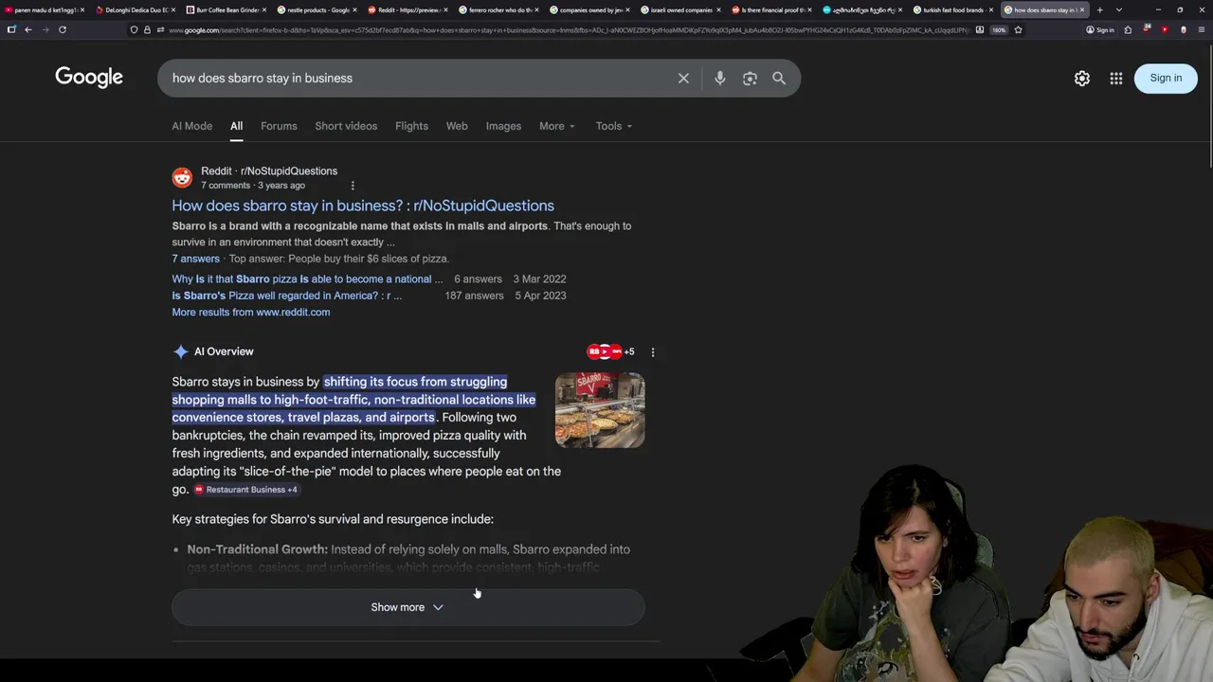1213x682 pixels.
Task: Expand AI Overview with Show more
Action: tap(407, 607)
